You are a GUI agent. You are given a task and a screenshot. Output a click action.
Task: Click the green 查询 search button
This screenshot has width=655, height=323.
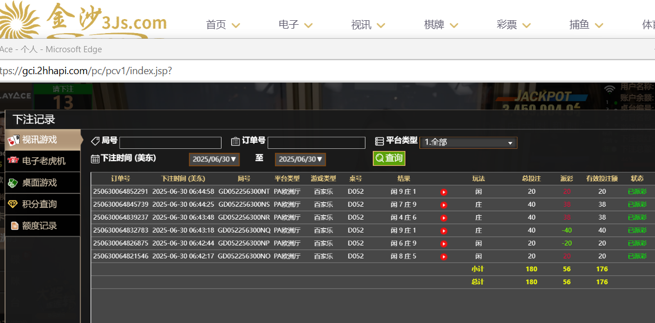389,158
